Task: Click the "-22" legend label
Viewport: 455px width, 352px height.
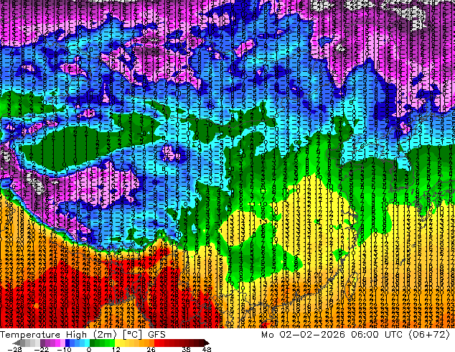Action: click(42, 349)
